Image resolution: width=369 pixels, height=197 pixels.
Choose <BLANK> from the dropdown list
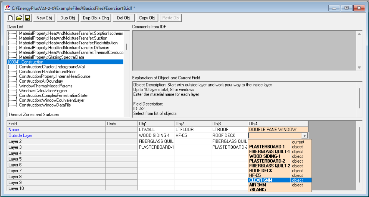280,190
